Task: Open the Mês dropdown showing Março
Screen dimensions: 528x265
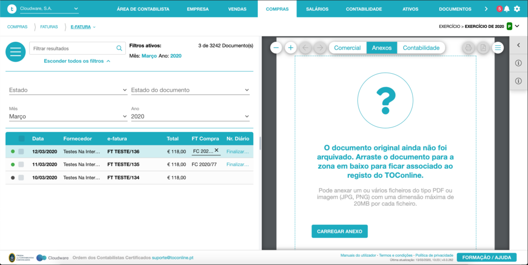Action: click(68, 116)
